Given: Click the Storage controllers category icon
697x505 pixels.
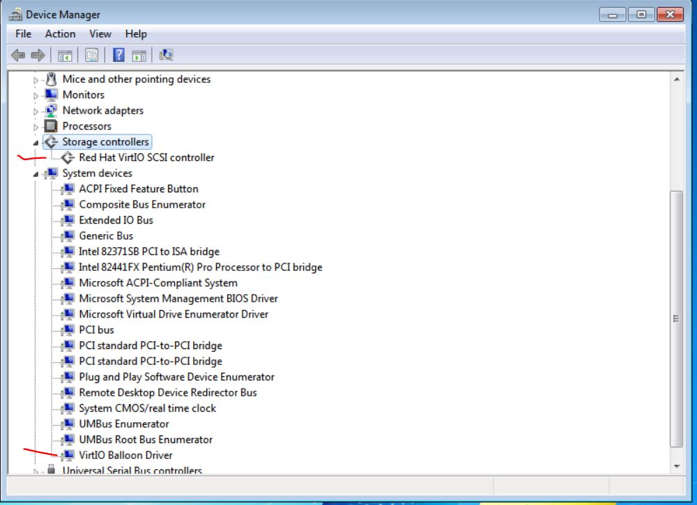Looking at the screenshot, I should click(51, 141).
